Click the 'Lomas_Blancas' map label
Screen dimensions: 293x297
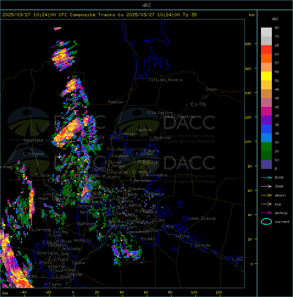click(x=202, y=218)
